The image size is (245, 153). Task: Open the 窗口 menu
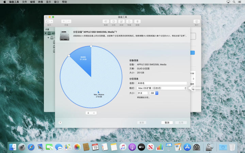pos(56,2)
